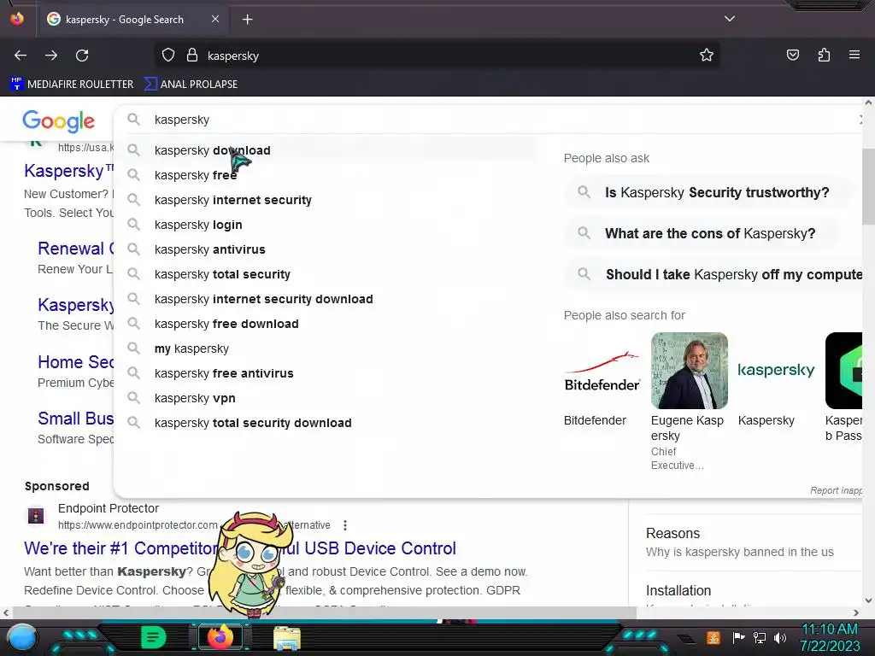Open Eugene Kaspersky photo thumbnail

tap(690, 371)
